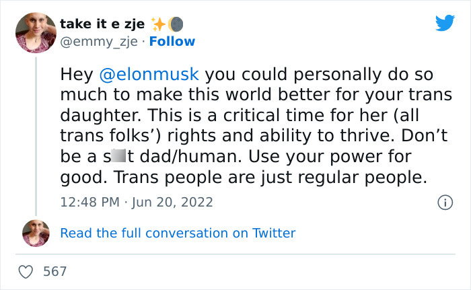Click the opening word "Hey" in the tweet
The width and height of the screenshot is (471, 290).
click(74, 73)
